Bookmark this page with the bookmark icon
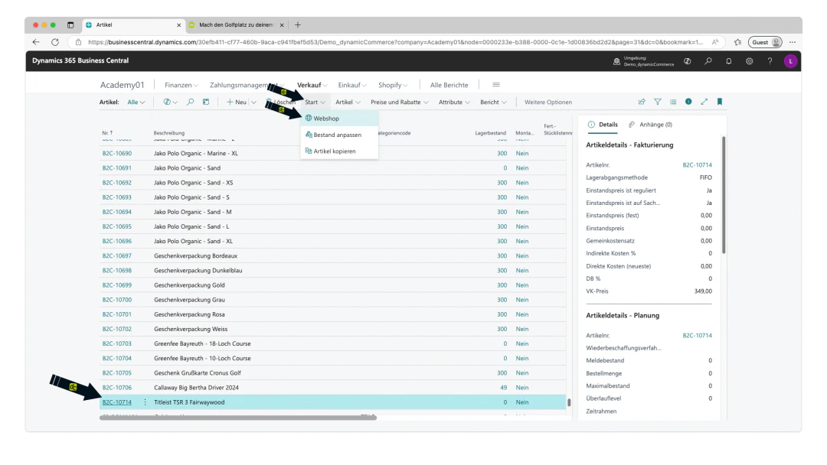Screen dimensions: 827x465 (x=719, y=102)
